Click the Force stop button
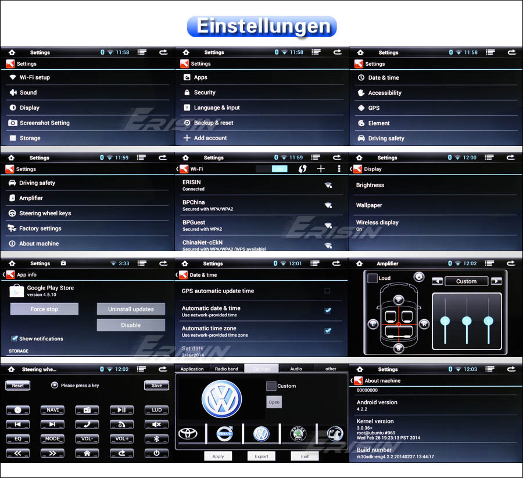523x478 pixels. tap(44, 309)
